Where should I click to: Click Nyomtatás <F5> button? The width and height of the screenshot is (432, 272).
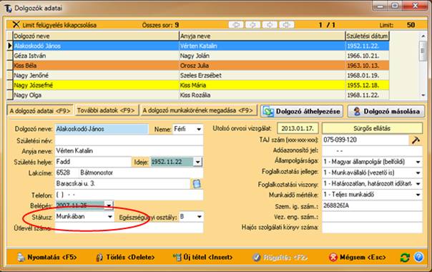47,257
